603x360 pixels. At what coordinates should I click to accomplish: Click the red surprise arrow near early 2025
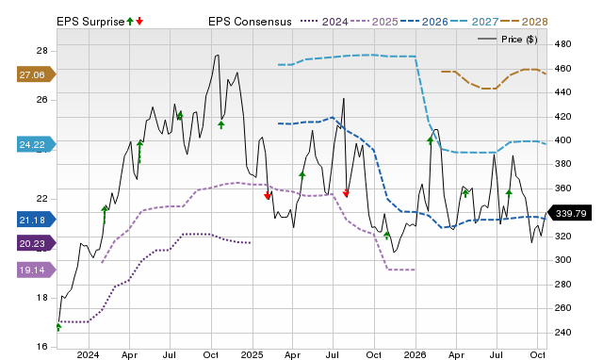(x=268, y=196)
